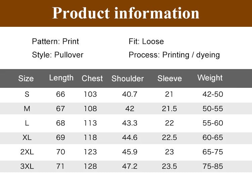
Task: Click the Fit: Loose label
Action: 146,41
